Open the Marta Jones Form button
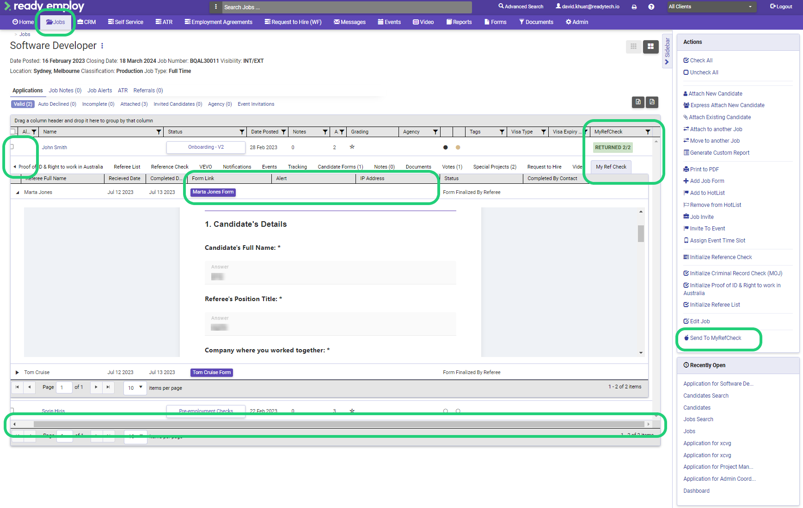 (213, 192)
